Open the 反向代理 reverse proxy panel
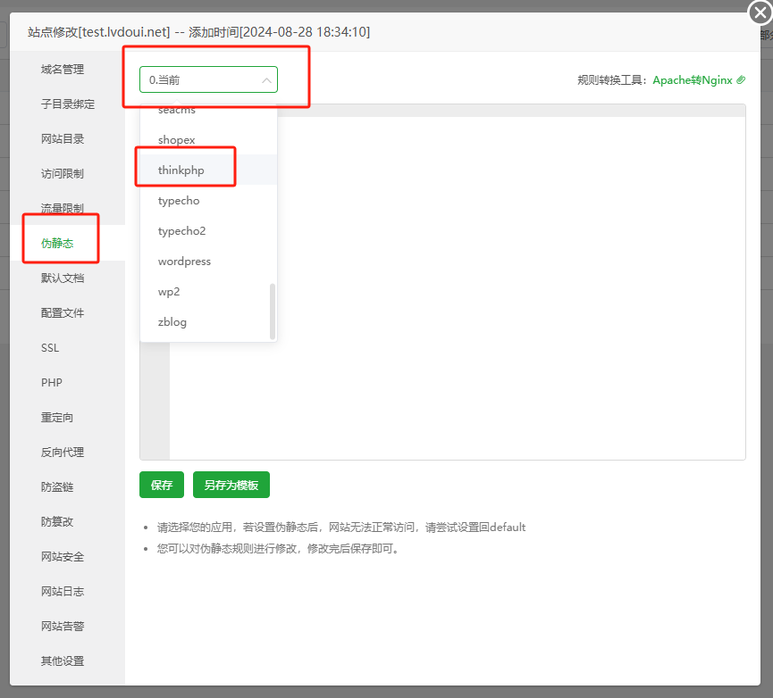 [63, 452]
